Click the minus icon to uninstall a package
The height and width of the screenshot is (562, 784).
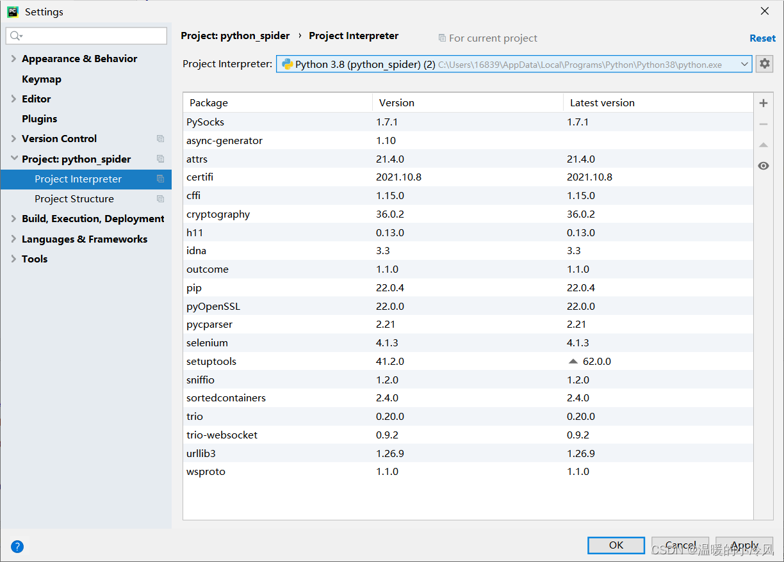(763, 124)
